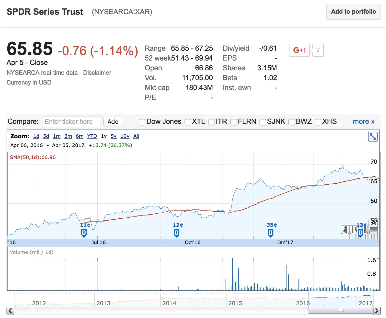Select the 6m zoom range

tap(80, 136)
